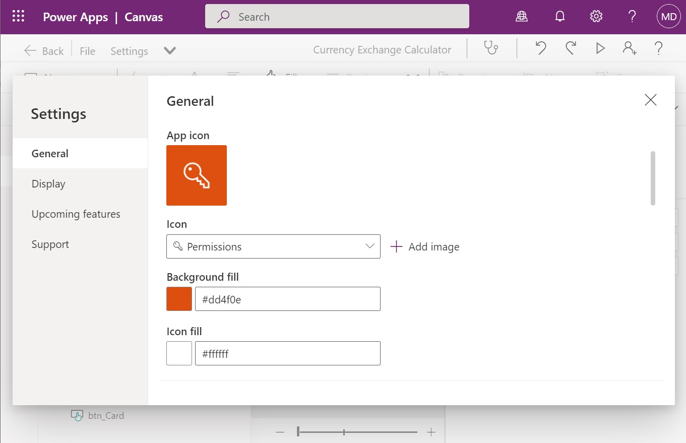This screenshot has width=686, height=443.
Task: Undo the last action
Action: click(540, 48)
